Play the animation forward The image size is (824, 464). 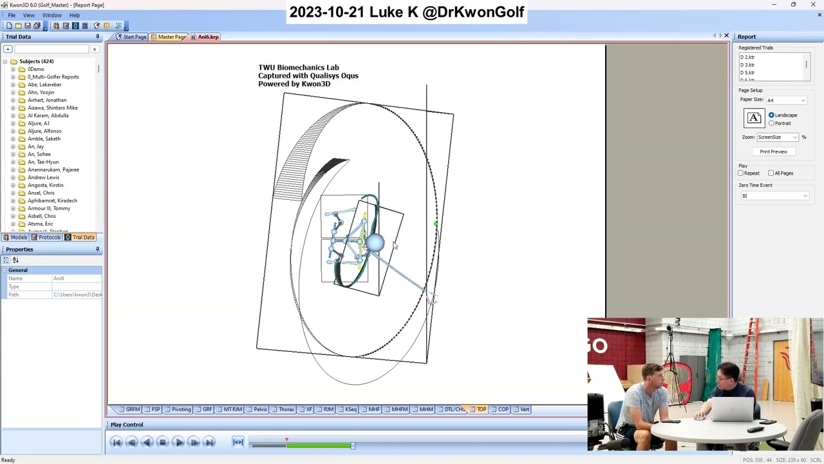pyautogui.click(x=178, y=442)
